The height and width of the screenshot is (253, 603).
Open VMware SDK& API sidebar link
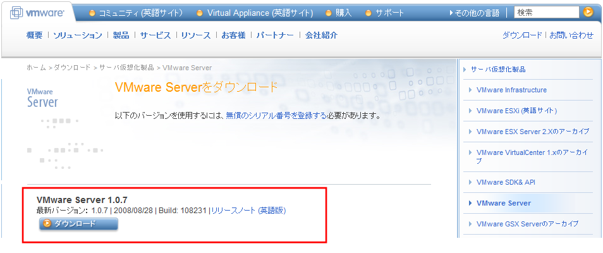pos(506,182)
